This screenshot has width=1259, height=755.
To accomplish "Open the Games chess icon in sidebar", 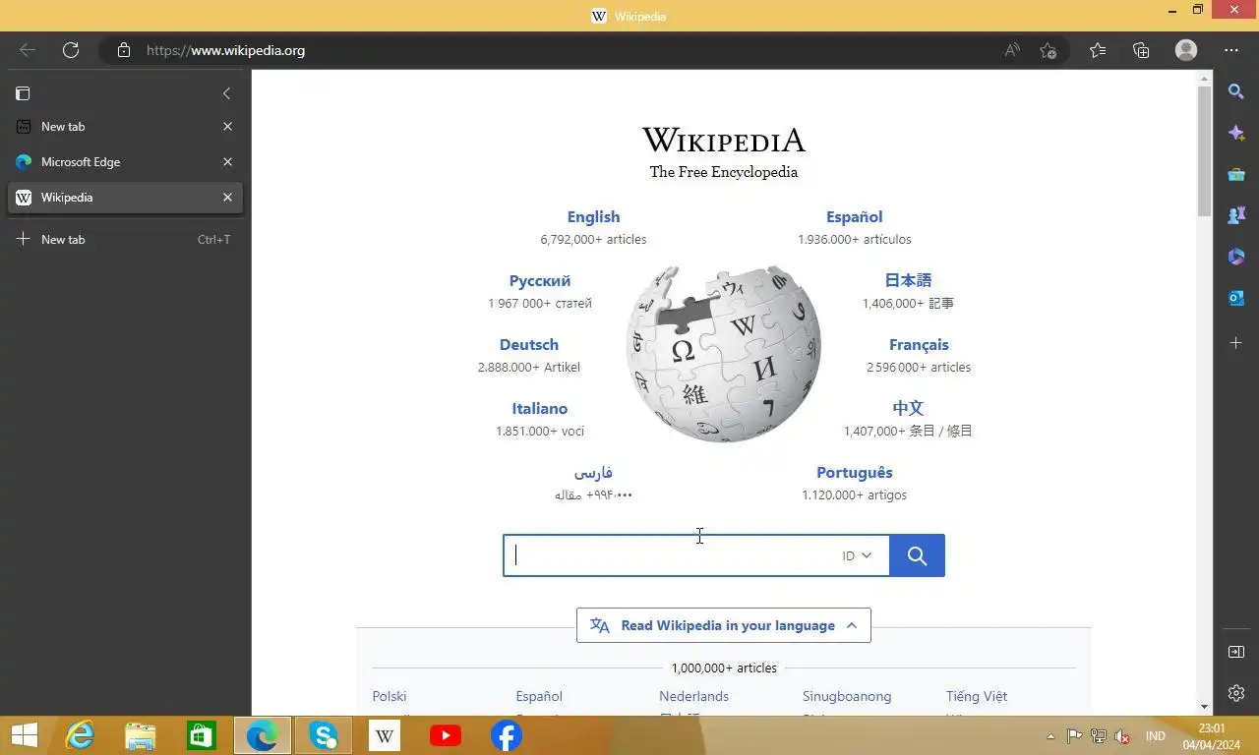I will point(1236,215).
